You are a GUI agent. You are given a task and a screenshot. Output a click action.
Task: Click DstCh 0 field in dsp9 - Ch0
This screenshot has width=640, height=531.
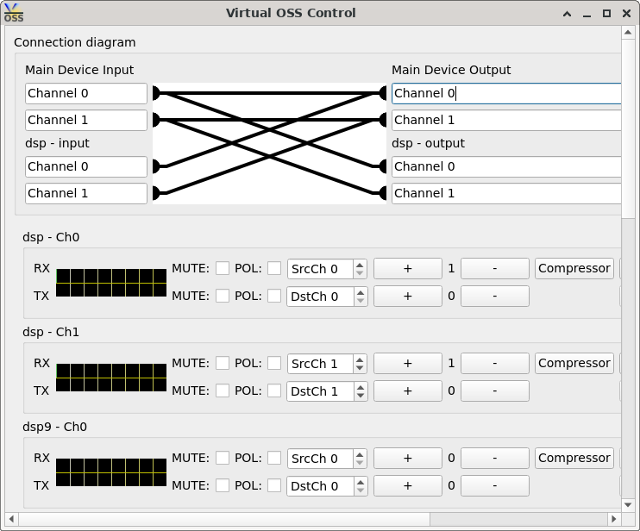320,486
